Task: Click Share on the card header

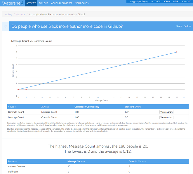Action: pos(179,26)
